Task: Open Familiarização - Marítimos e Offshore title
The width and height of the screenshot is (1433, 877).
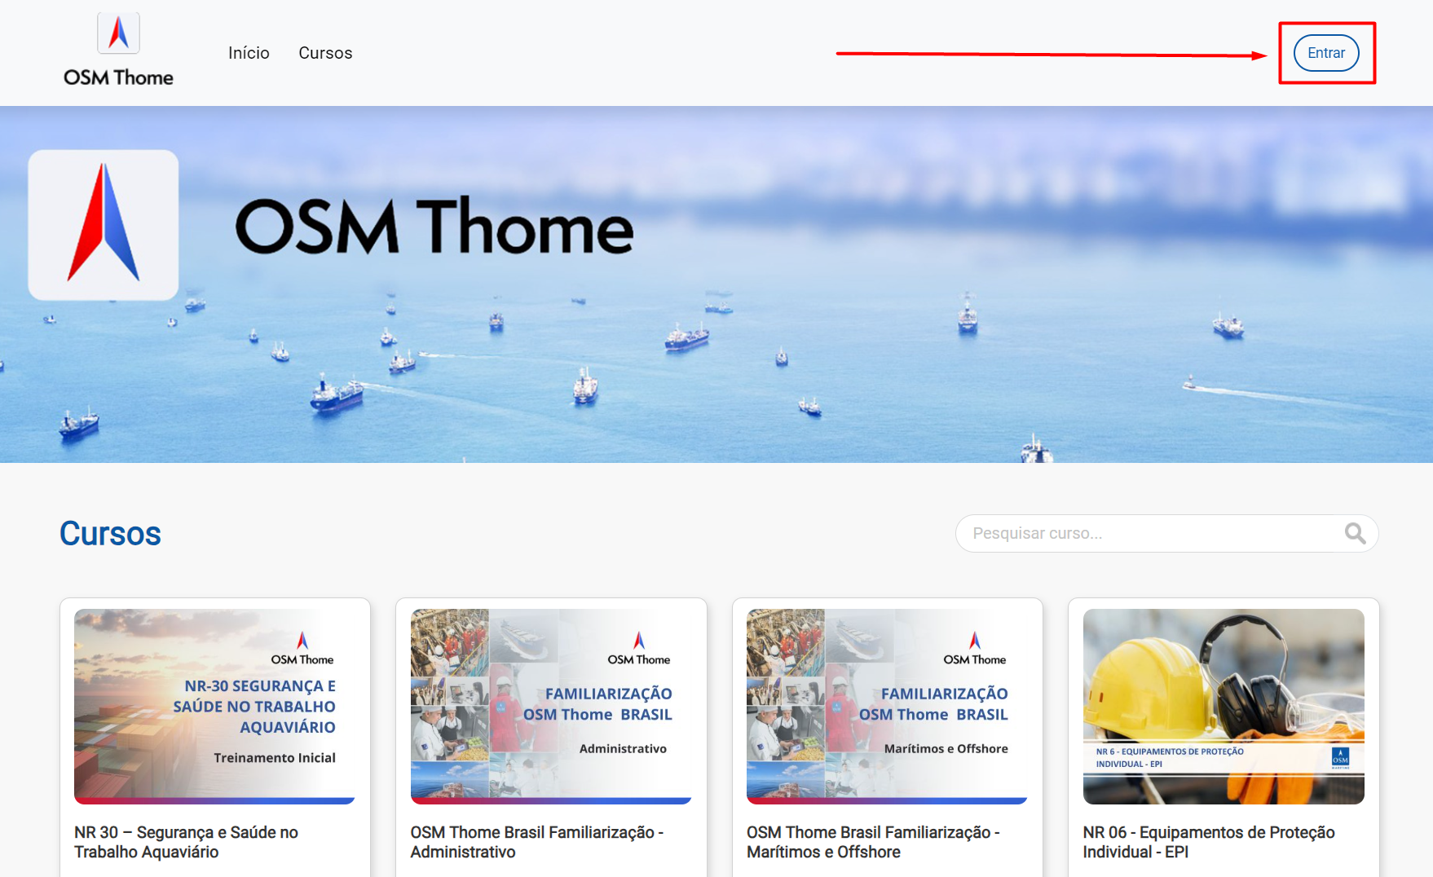Action: (x=873, y=842)
